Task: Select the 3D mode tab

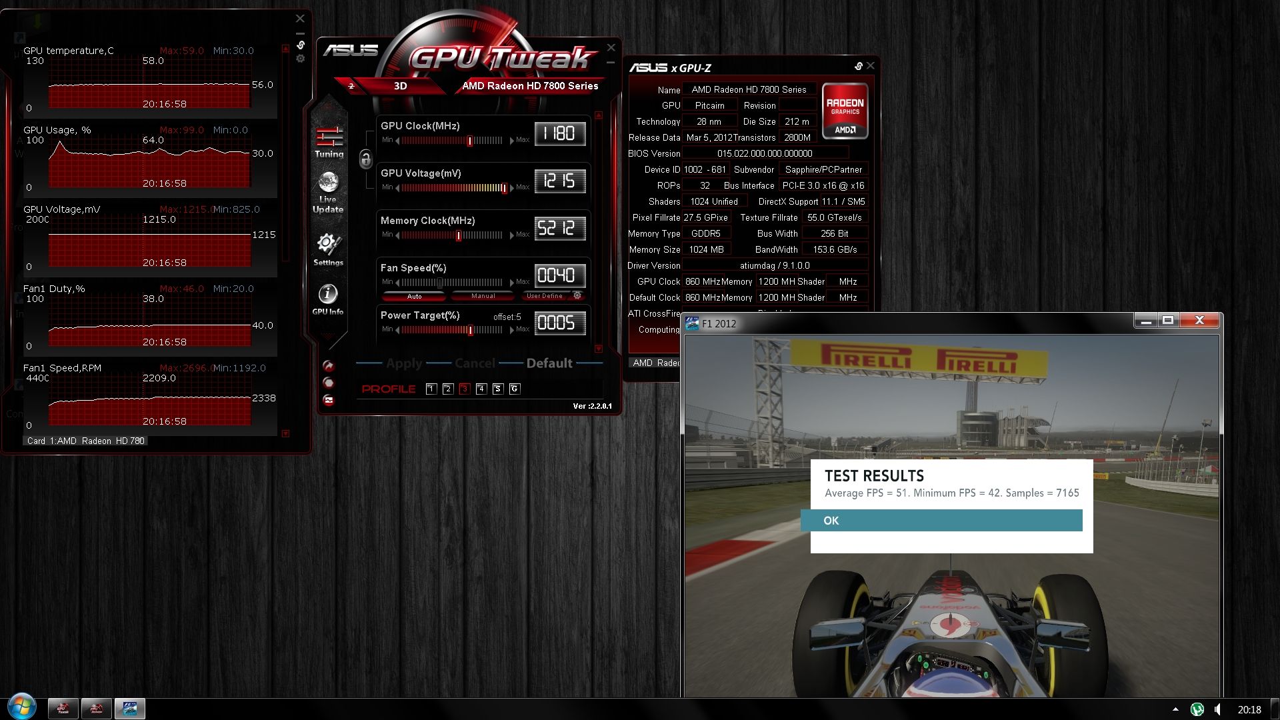Action: click(400, 86)
